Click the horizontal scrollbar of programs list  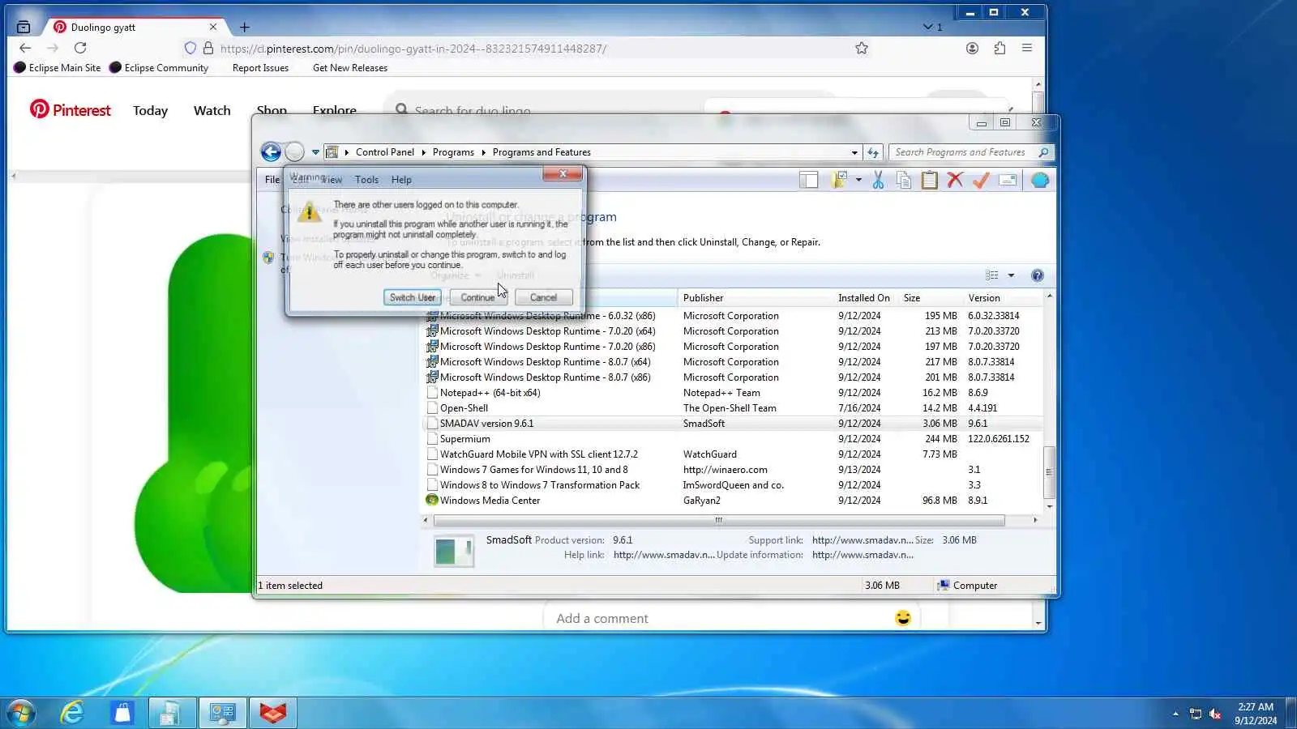click(x=719, y=520)
